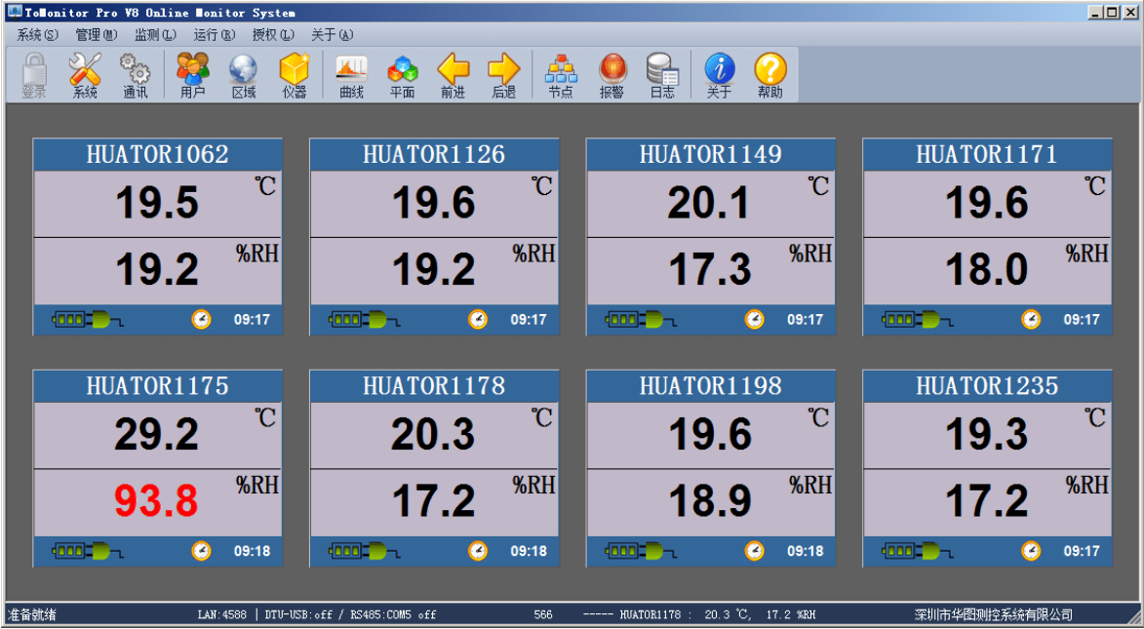This screenshot has width=1144, height=629.
Task: Open the 节点 node tree icon
Action: [x=561, y=74]
